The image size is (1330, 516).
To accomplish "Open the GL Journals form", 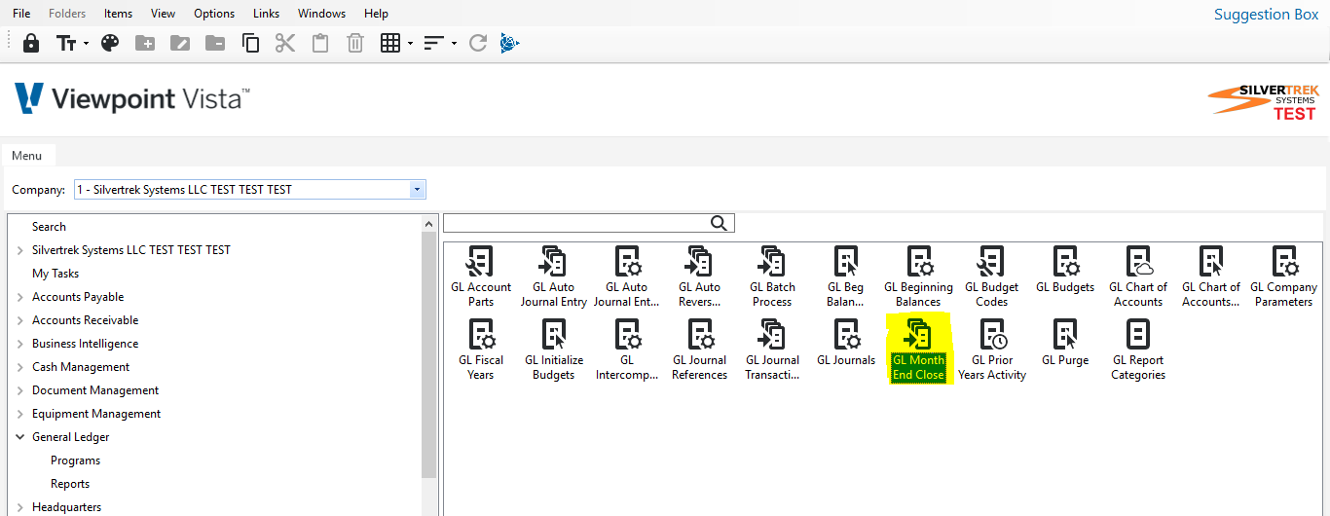I will pos(845,343).
